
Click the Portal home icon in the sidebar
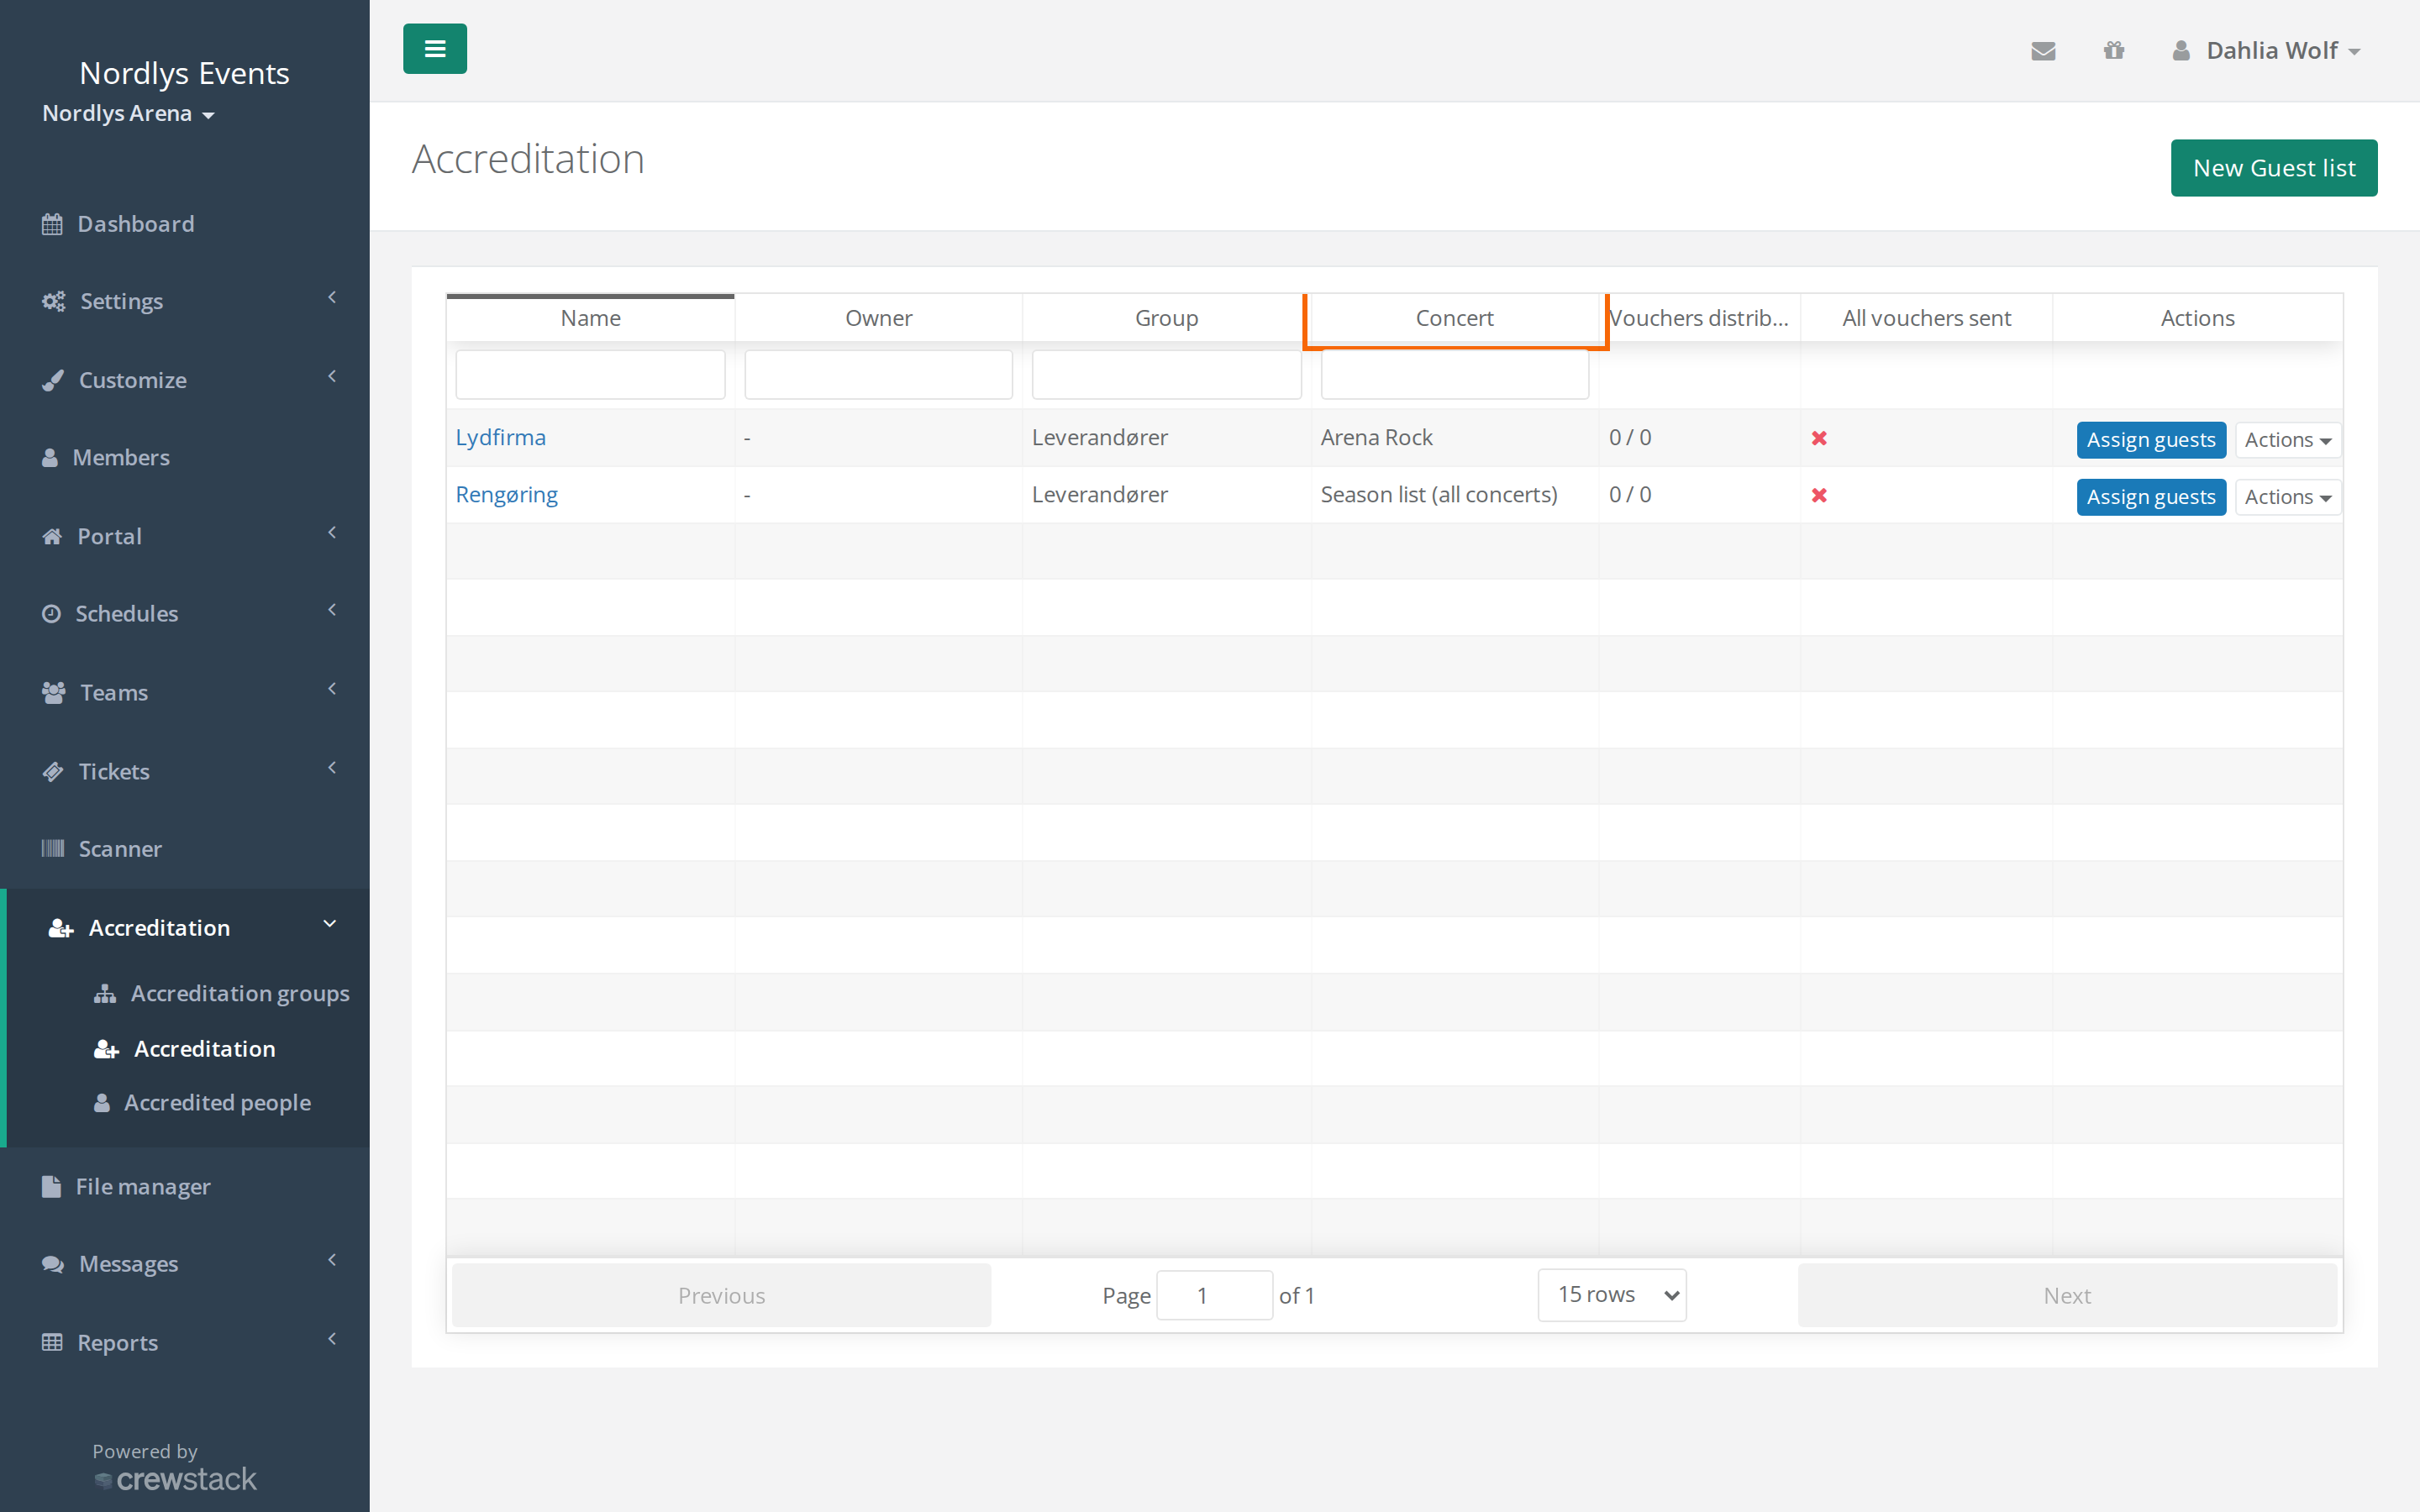click(52, 536)
